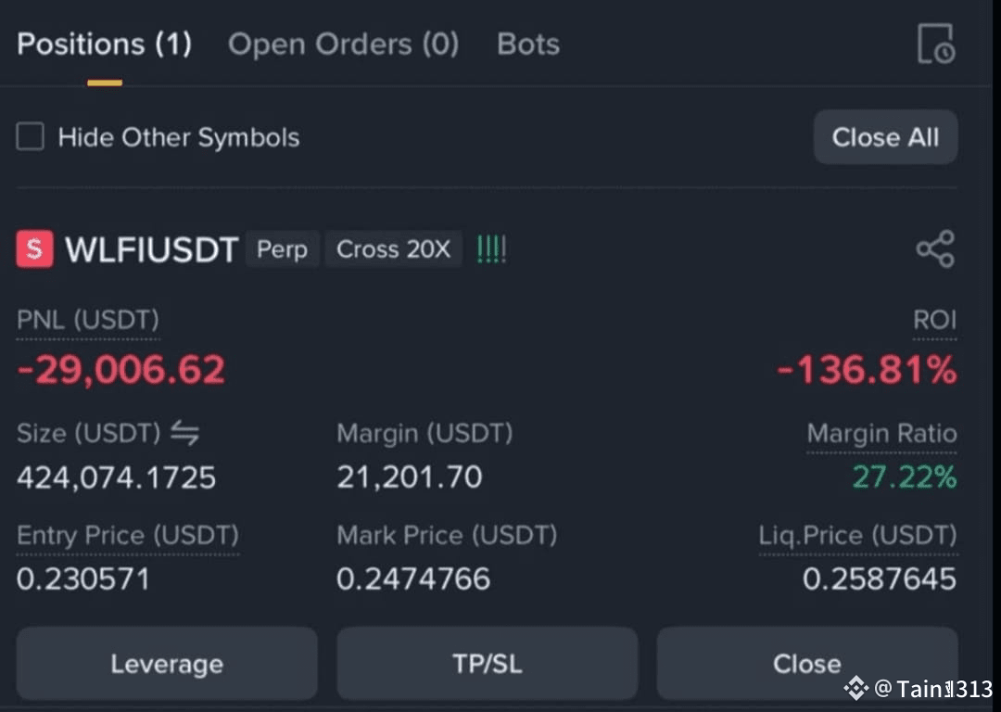Switch to Positions (1) tab
The image size is (1001, 712).
click(x=104, y=44)
